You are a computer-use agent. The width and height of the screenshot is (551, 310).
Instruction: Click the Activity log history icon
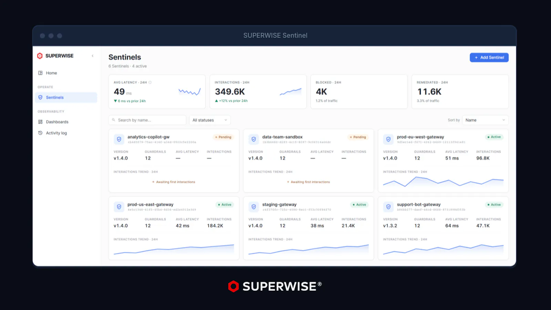(x=40, y=133)
